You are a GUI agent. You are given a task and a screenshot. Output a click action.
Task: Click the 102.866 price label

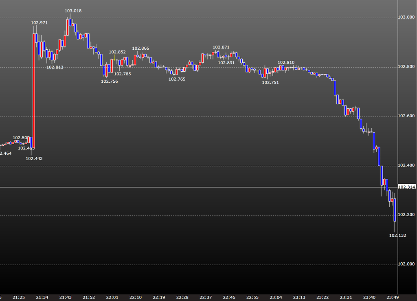[x=140, y=48]
